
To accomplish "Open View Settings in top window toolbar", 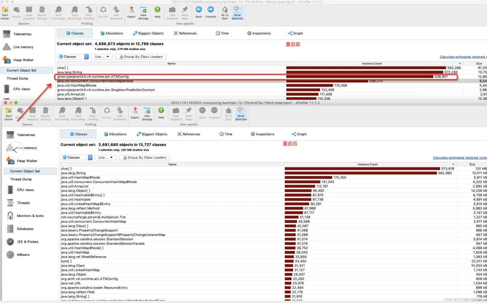I will pyautogui.click(x=143, y=13).
